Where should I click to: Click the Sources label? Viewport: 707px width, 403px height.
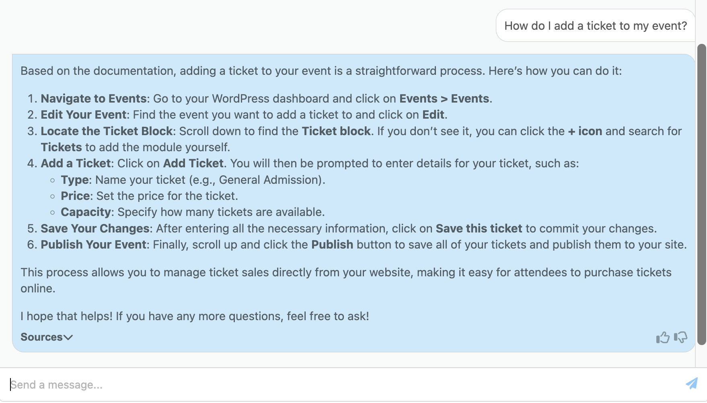(42, 337)
